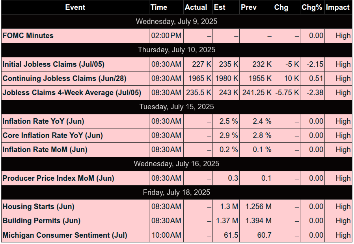Click the Chg% column header
The width and height of the screenshot is (354, 244).
tap(311, 7)
